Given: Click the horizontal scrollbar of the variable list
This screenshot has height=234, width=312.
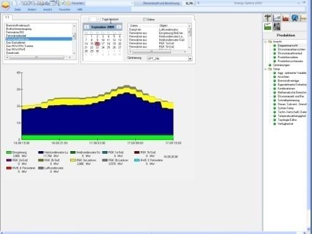Looking at the screenshot, I should (x=39, y=58).
